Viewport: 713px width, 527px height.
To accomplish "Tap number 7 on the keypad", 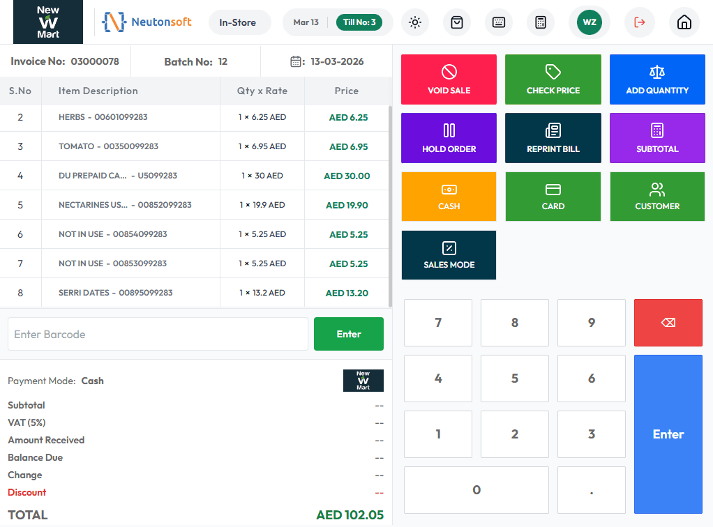I will pyautogui.click(x=438, y=323).
